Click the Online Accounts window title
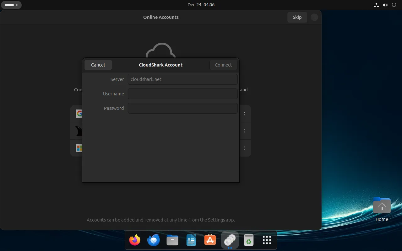 click(x=161, y=17)
